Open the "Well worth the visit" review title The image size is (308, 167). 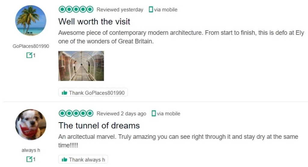pyautogui.click(x=94, y=21)
